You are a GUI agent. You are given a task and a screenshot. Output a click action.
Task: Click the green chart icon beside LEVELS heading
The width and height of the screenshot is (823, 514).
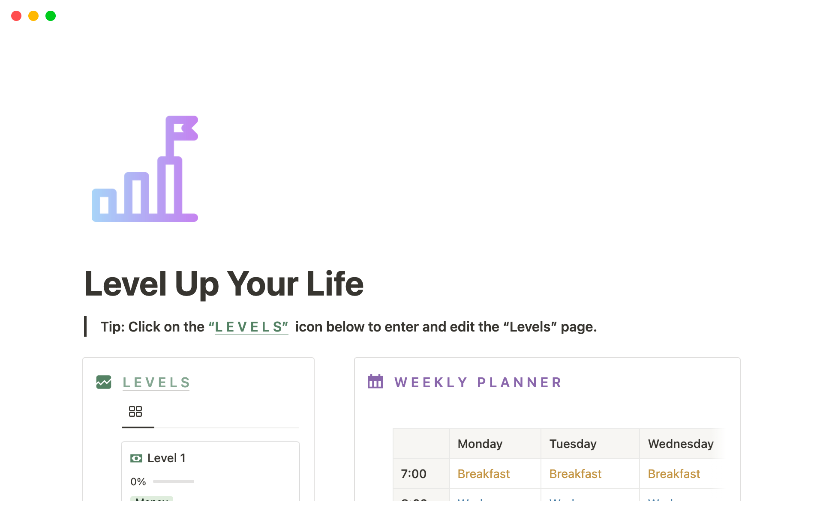[103, 383]
